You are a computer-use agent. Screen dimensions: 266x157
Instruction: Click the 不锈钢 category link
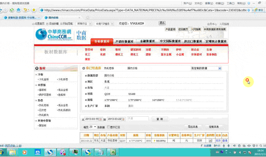[165, 50]
